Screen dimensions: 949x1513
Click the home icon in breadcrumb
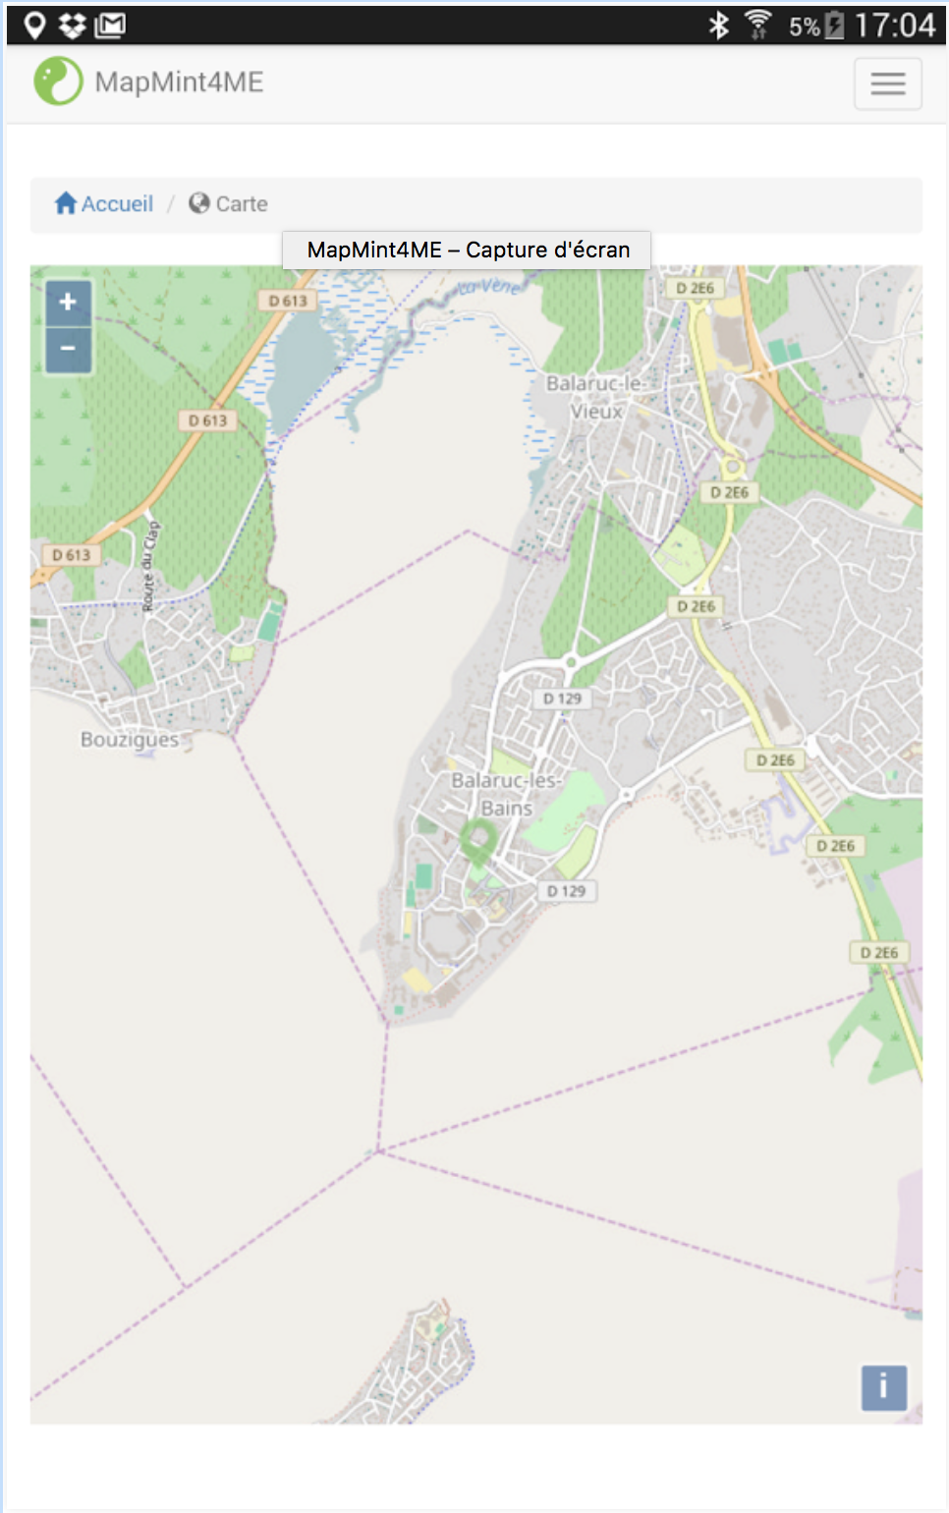pos(66,203)
